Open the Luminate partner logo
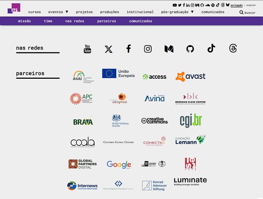 click(190, 182)
